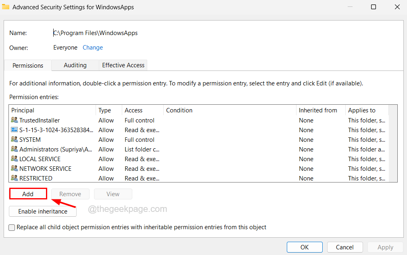Click the Name path field C:\Program Files\WindowsApps
Screen dimensions: 407x255
pos(95,33)
